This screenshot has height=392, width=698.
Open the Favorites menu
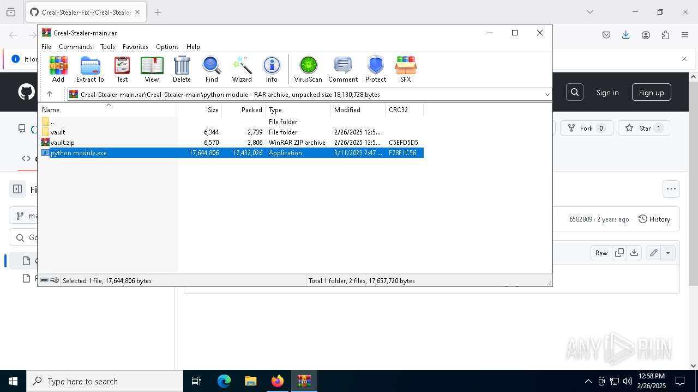[x=135, y=47]
